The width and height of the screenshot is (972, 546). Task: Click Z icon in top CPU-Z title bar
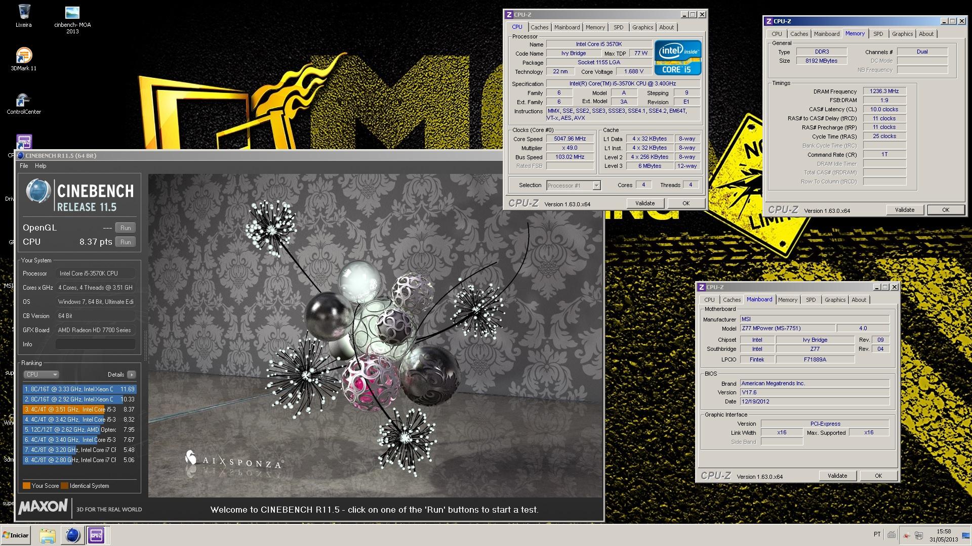coord(509,15)
